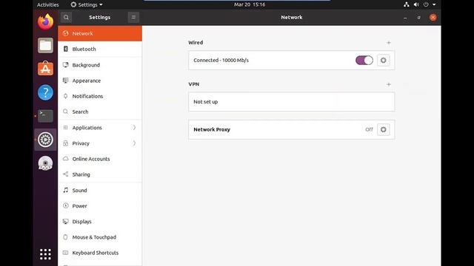The width and height of the screenshot is (474, 266).
Task: Launch the Files manager dock icon
Action: point(45,46)
